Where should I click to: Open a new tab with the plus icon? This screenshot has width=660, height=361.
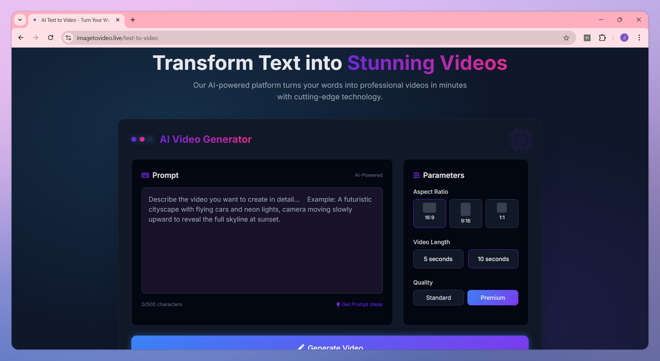pyautogui.click(x=133, y=20)
